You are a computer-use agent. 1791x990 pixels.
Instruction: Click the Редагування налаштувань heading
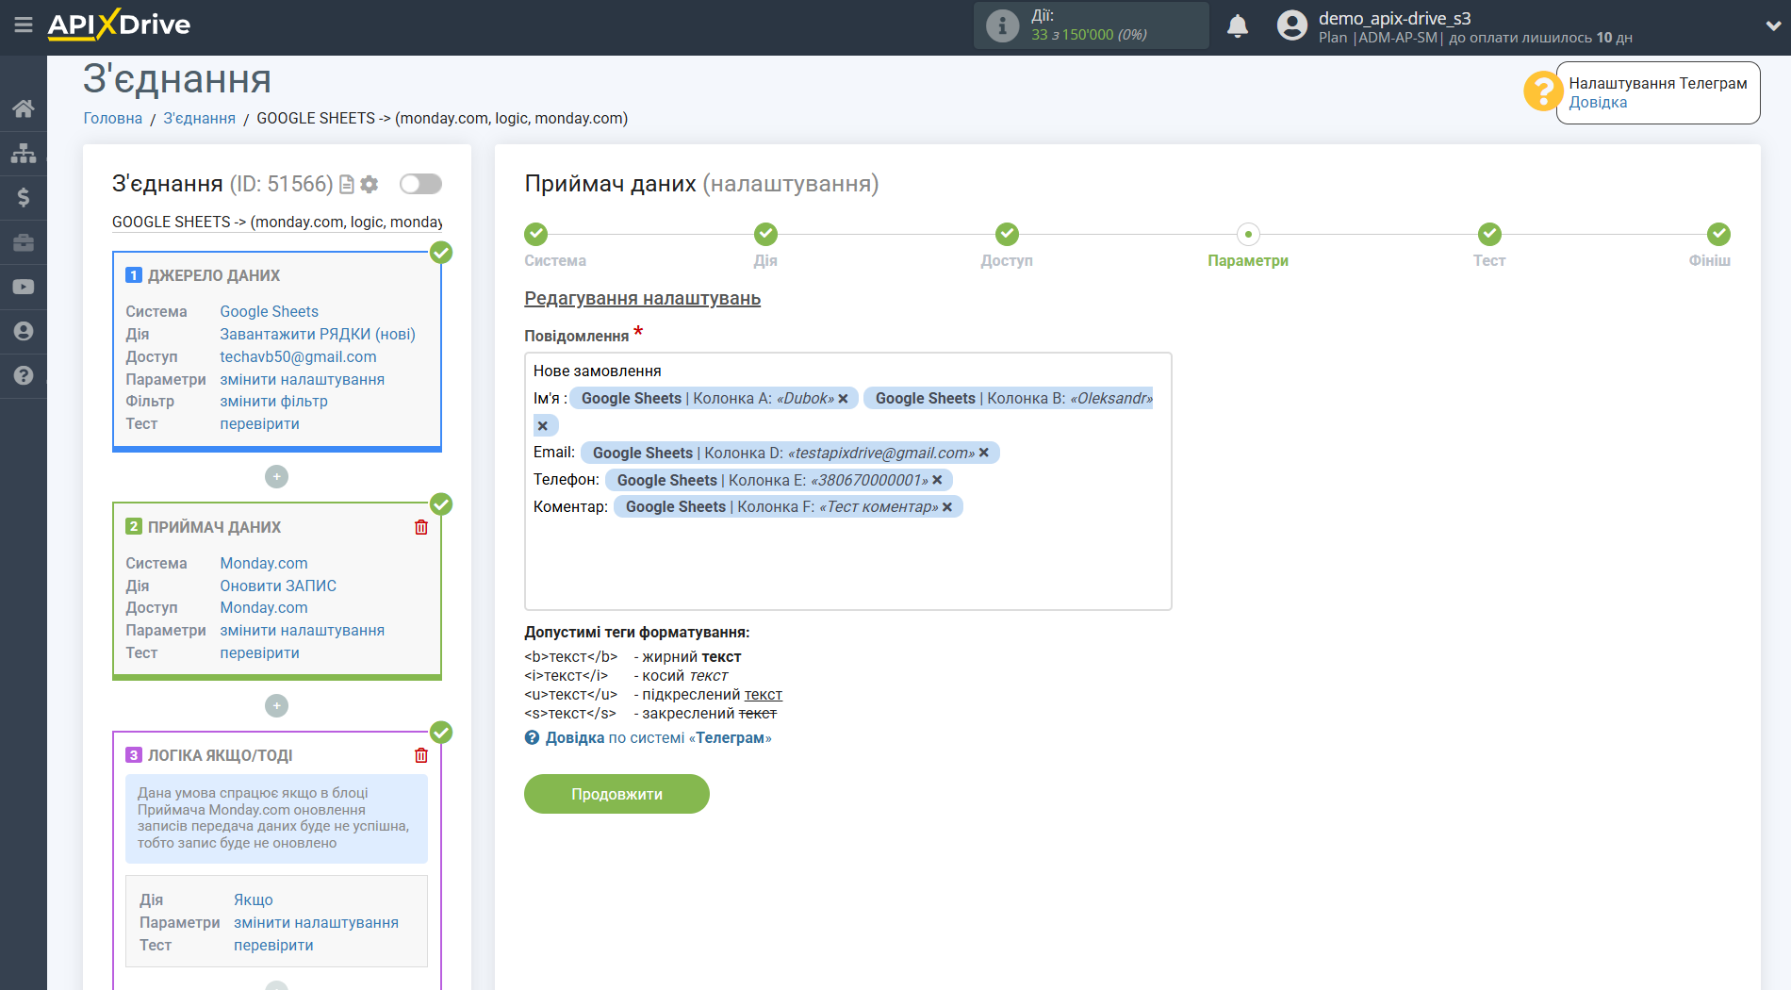point(642,299)
